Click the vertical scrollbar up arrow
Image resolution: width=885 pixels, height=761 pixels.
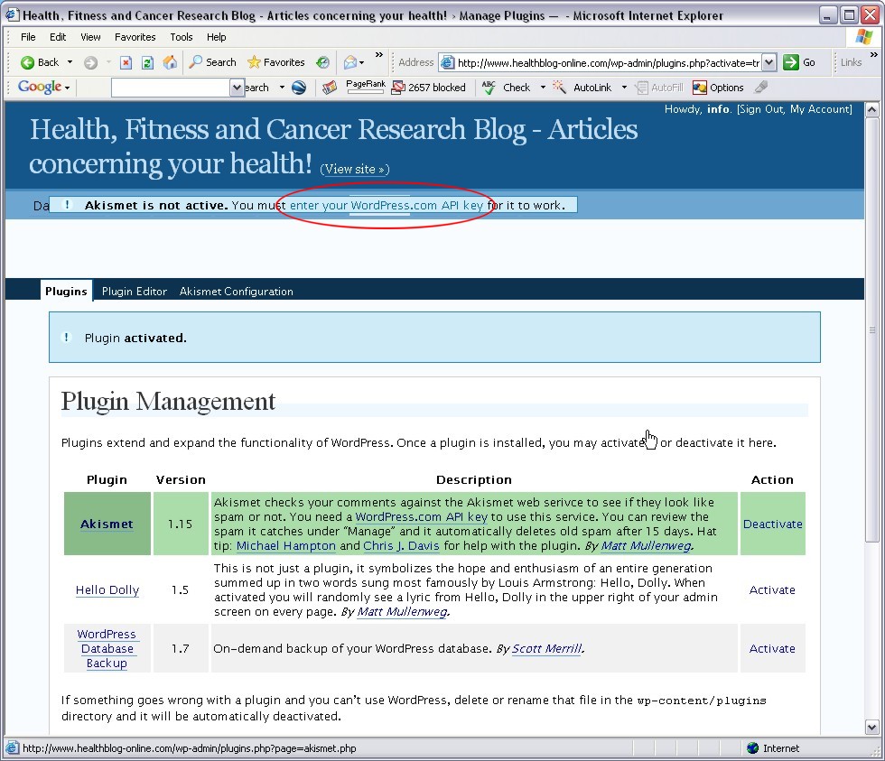(872, 109)
